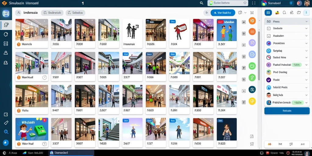Click the square panel icon in lower sidebar

[6, 115]
